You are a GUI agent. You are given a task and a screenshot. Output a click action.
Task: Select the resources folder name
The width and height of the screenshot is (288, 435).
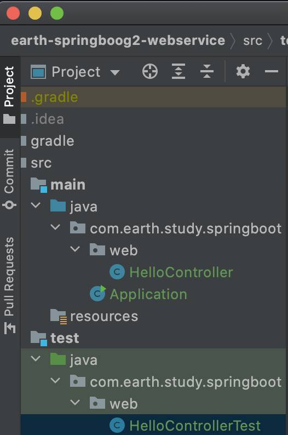click(104, 317)
